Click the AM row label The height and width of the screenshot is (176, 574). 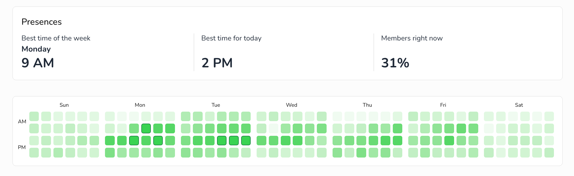[22, 121]
